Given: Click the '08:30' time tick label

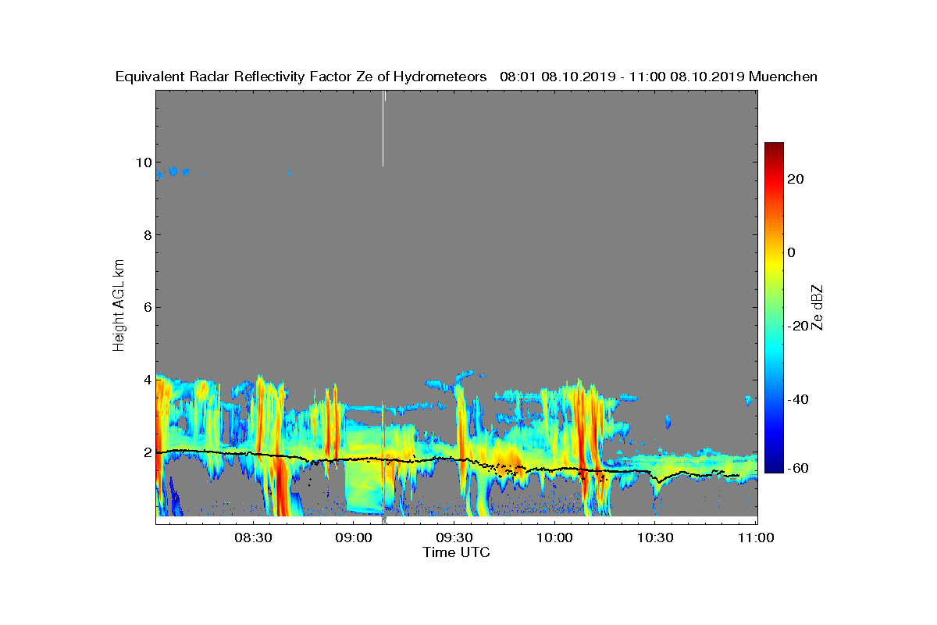Looking at the screenshot, I should tap(252, 538).
